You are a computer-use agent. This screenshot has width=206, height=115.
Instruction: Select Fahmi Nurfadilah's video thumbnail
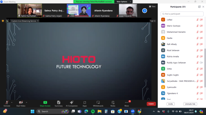pyautogui.click(x=30, y=11)
